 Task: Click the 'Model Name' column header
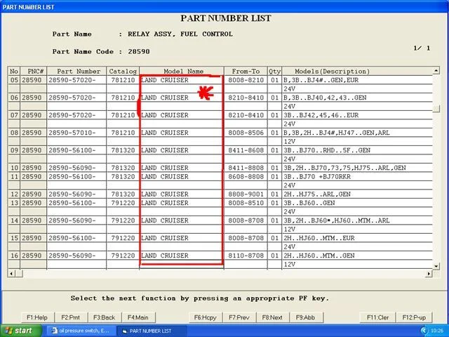[x=182, y=71]
